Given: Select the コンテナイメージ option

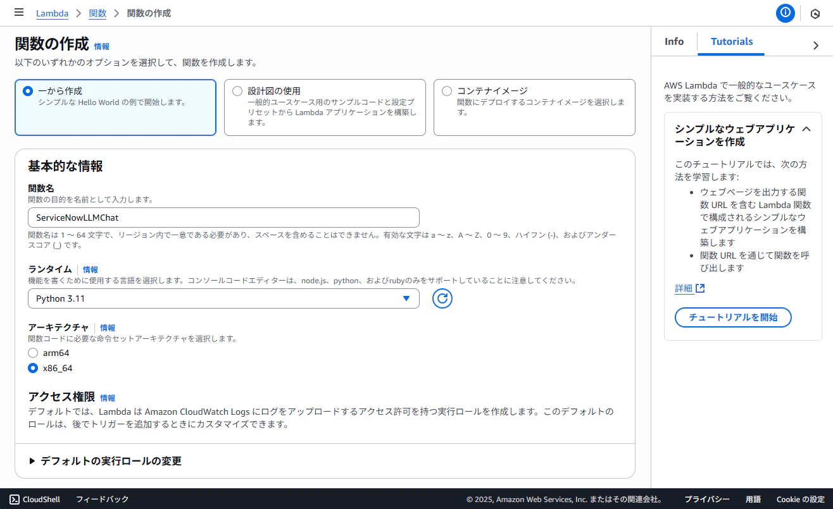Looking at the screenshot, I should (x=534, y=107).
